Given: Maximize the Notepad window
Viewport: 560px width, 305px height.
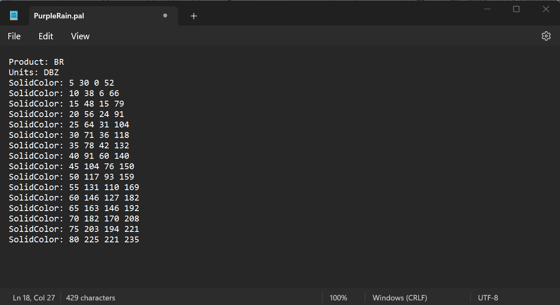Looking at the screenshot, I should pyautogui.click(x=516, y=9).
